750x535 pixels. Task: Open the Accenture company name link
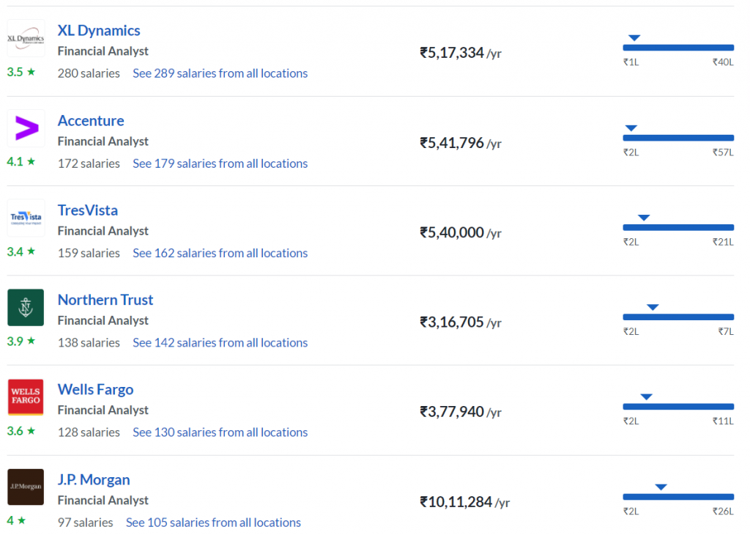(91, 121)
